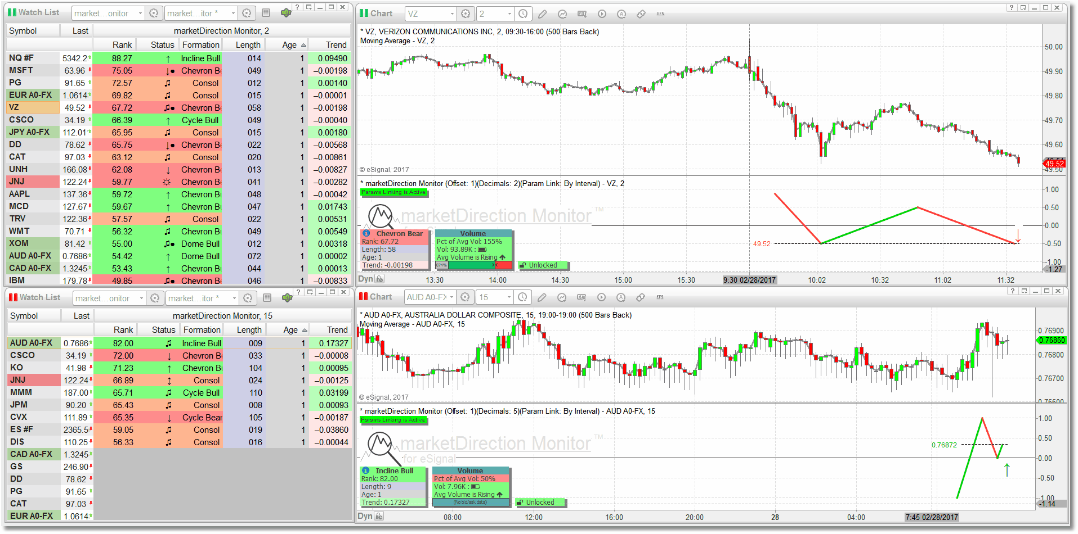Screen dimensions: 1078x534
Task: Click the 9:30 02/28/2017 cursor time label
Action: click(x=749, y=280)
